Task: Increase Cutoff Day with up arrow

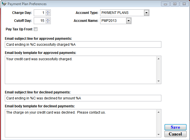Action: point(48,19)
